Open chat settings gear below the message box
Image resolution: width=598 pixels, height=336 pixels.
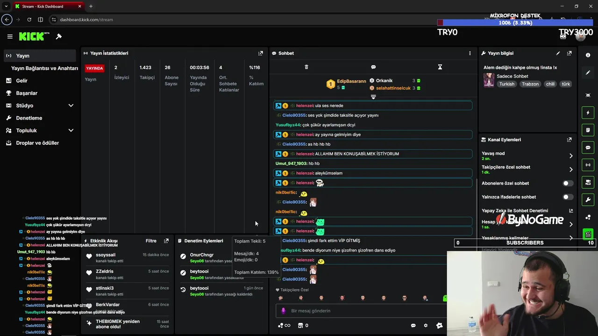pos(426,326)
